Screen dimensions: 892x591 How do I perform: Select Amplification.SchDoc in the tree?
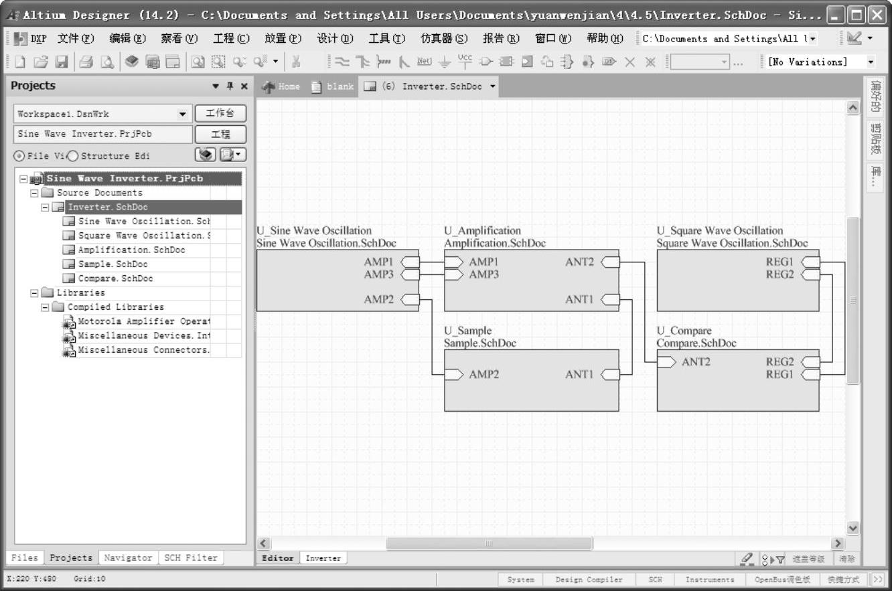coord(131,250)
